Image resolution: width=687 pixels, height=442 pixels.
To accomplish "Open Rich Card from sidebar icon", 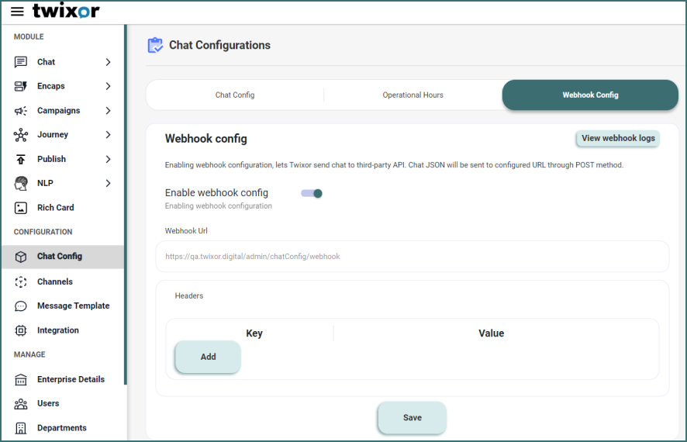I will click(21, 208).
